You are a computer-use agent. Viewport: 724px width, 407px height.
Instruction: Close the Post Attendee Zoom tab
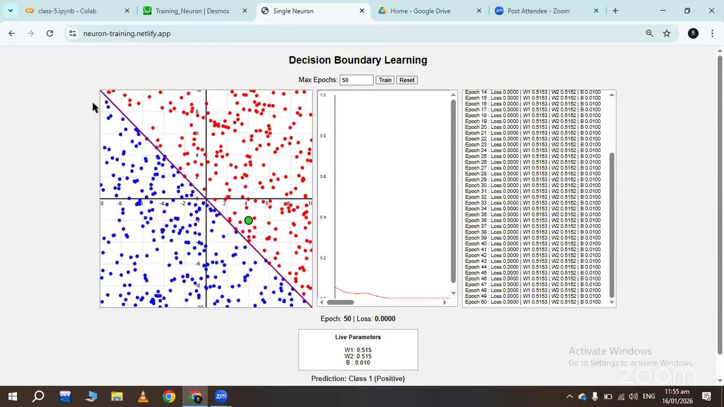click(x=596, y=11)
